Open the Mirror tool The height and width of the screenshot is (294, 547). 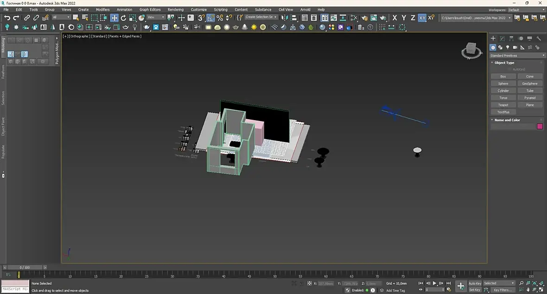285,18
